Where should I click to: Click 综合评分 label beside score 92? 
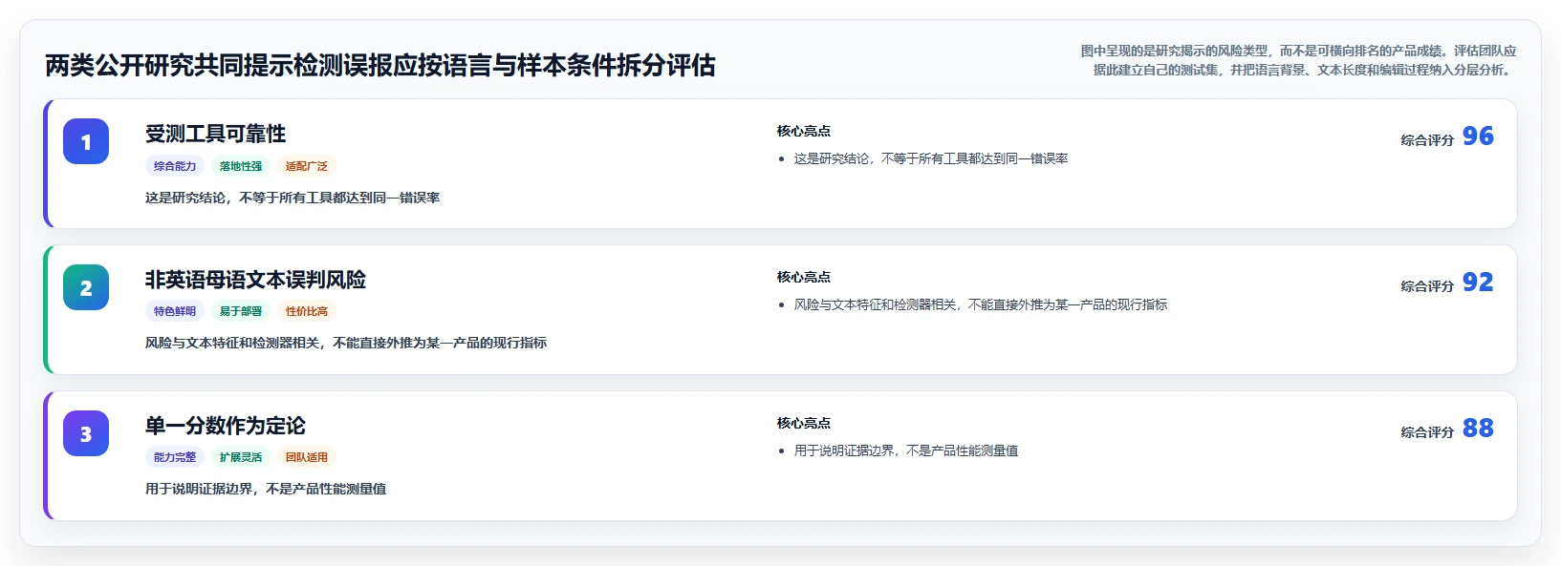[x=1427, y=285]
